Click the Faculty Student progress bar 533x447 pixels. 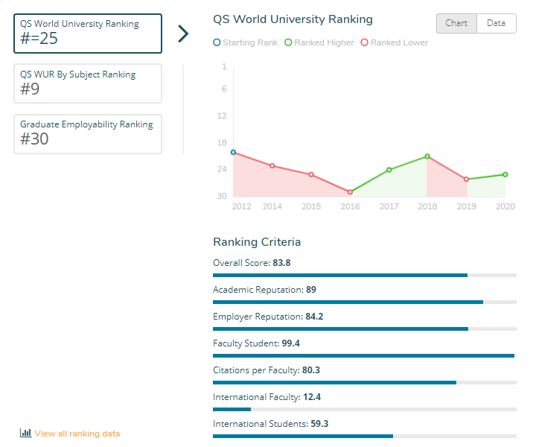365,356
